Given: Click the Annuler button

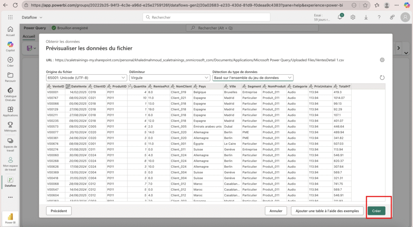Looking at the screenshot, I should click(276, 210).
